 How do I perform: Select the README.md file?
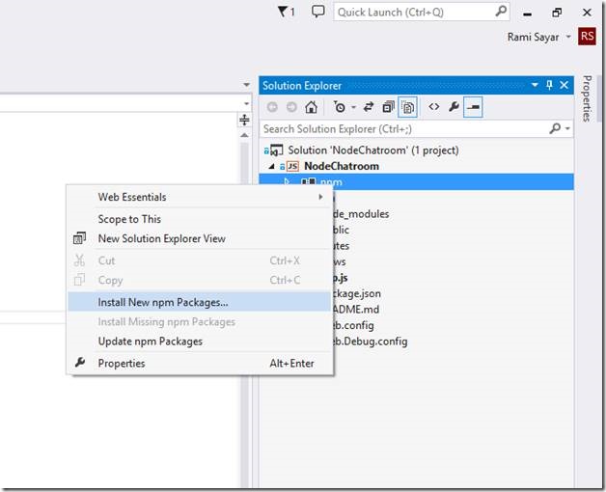[x=356, y=310]
